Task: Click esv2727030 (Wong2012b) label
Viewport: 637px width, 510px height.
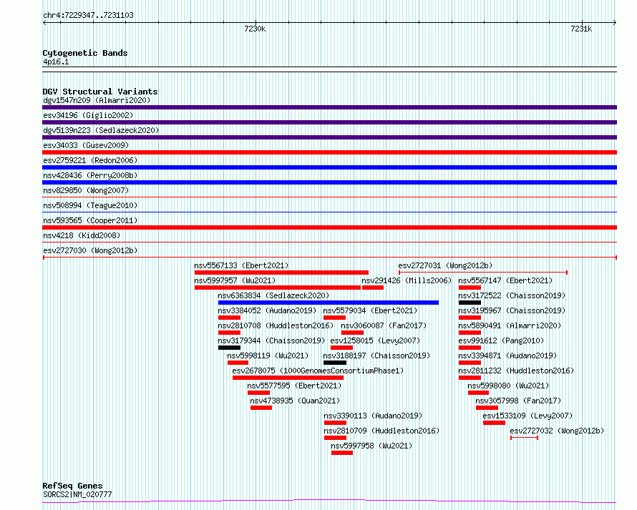Action: (90, 250)
